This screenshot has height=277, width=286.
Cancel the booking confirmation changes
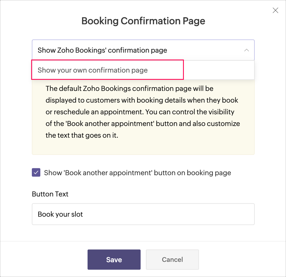(172, 259)
